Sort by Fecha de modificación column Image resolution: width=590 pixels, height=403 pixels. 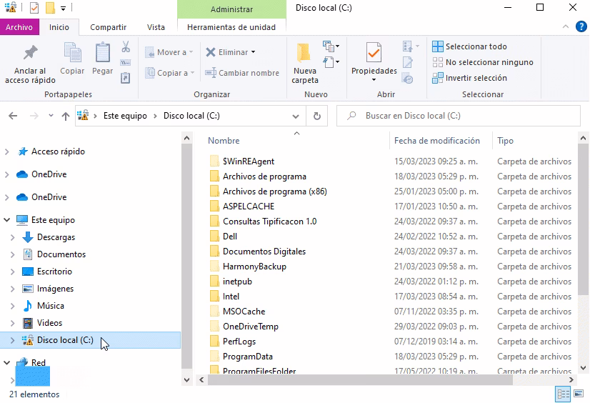(437, 141)
